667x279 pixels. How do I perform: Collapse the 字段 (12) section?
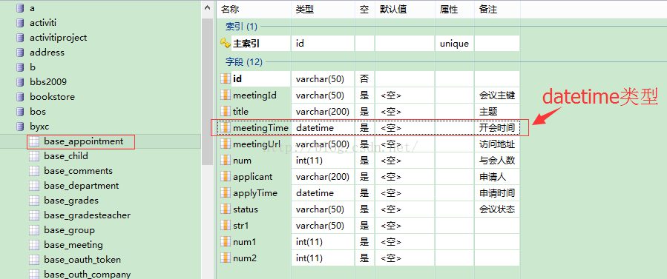click(244, 62)
